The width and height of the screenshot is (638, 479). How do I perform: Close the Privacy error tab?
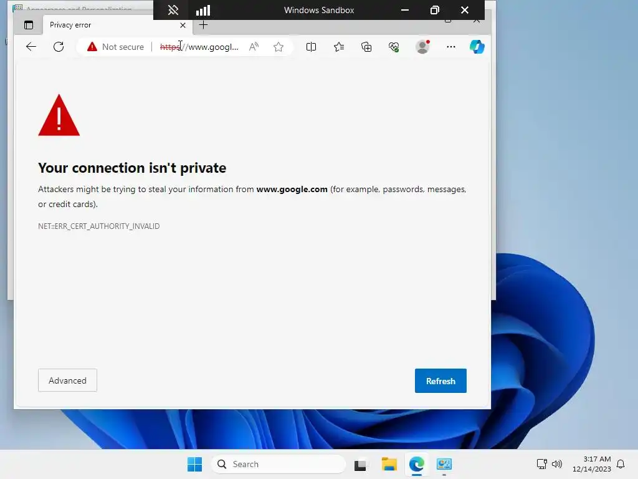(x=183, y=25)
